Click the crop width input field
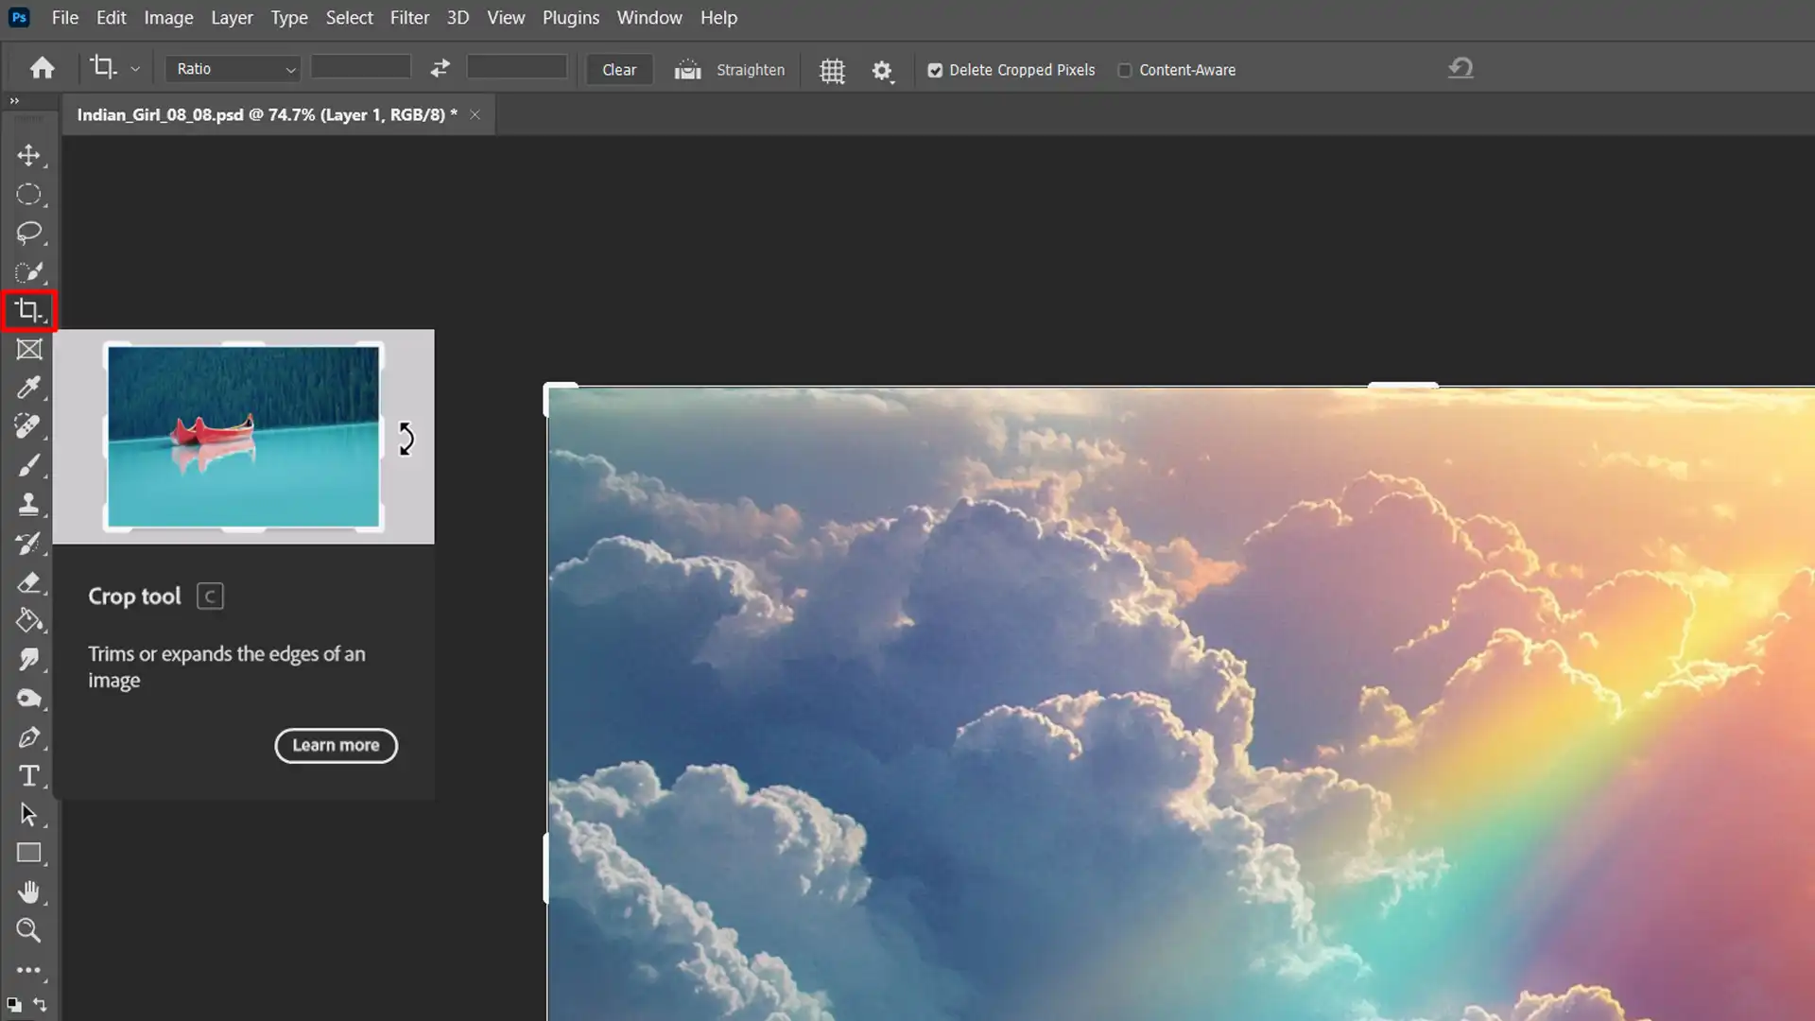The width and height of the screenshot is (1815, 1021). tap(361, 66)
